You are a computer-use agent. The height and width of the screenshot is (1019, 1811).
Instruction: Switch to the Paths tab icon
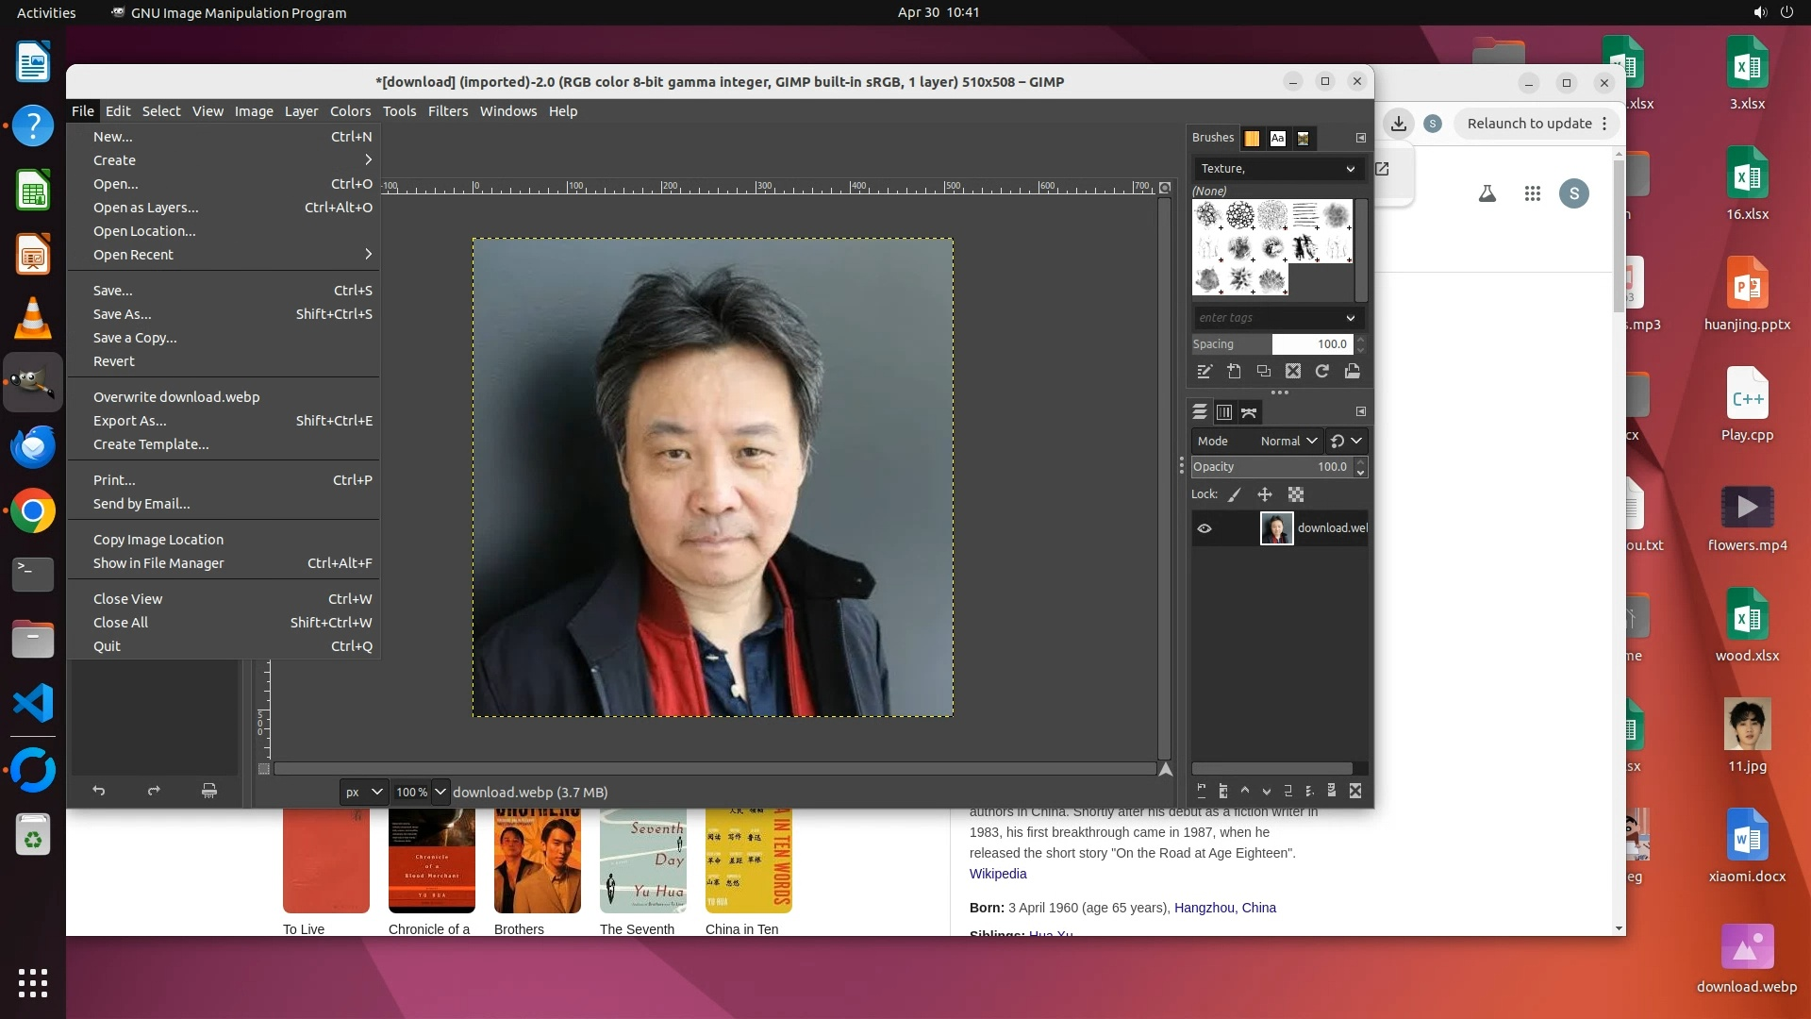(1250, 412)
